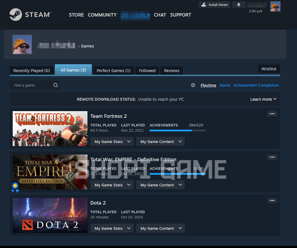
Task: Click the Total War EMPIRE cover image
Action: (x=50, y=172)
